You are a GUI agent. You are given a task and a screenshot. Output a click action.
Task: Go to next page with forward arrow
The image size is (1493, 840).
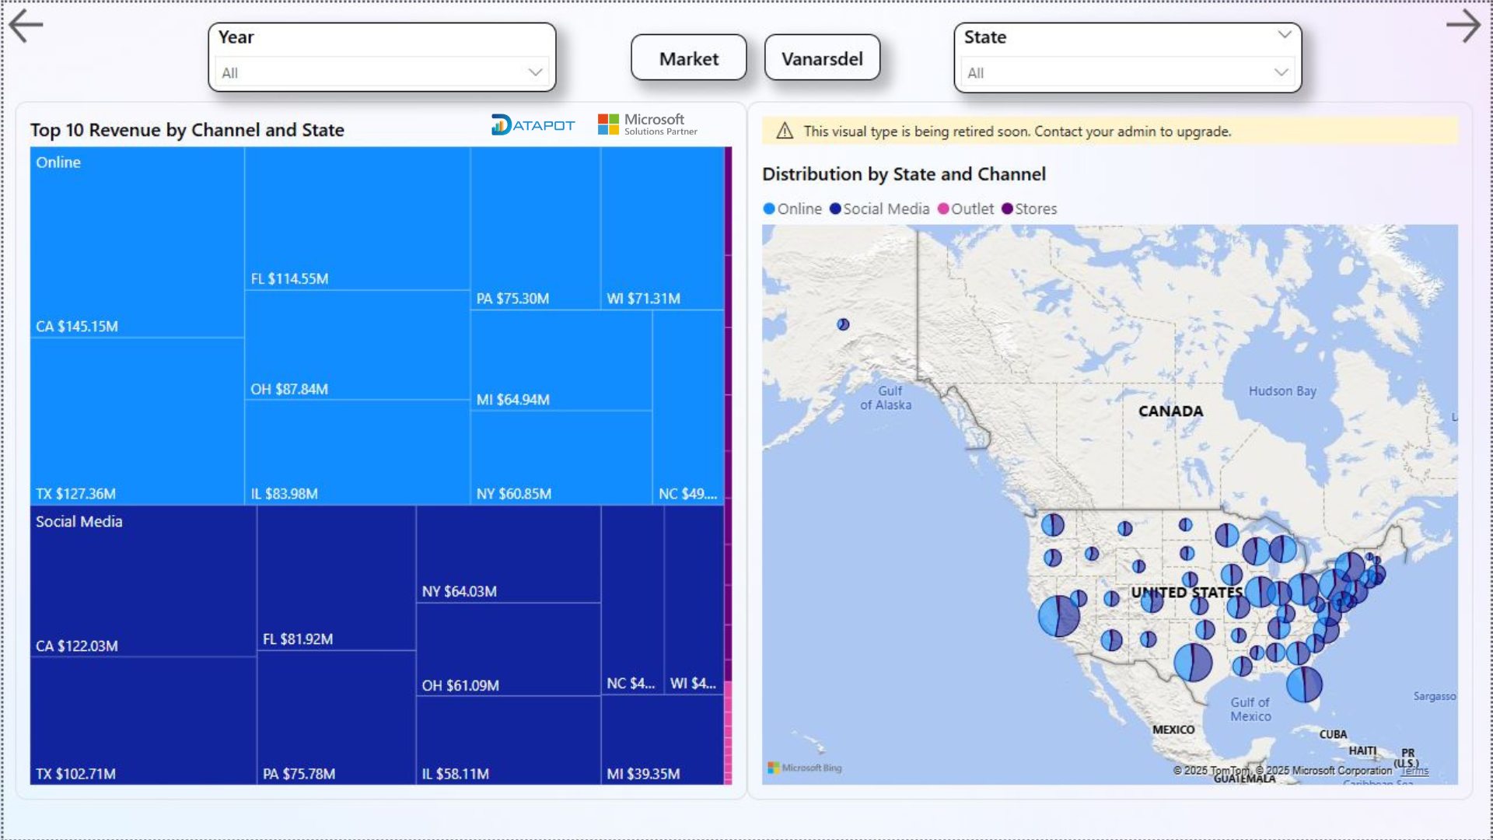(1463, 26)
